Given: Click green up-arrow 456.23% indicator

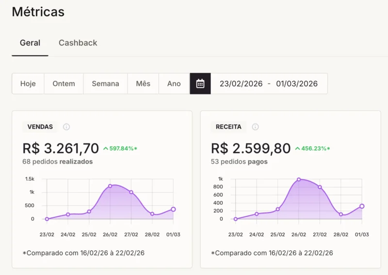Looking at the screenshot, I should click(x=312, y=149).
